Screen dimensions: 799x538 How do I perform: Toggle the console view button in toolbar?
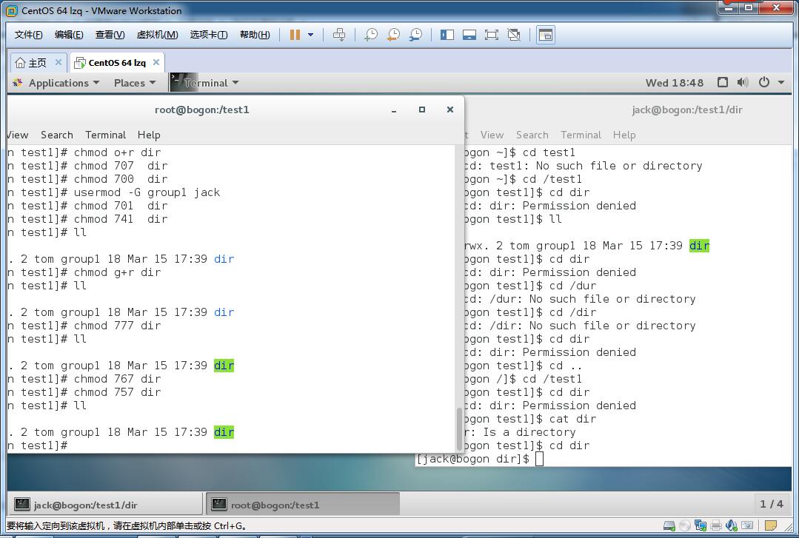coord(546,35)
